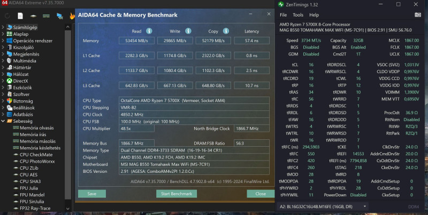Click the memory module toolbar icon in AIDA64
Screen dimensions: 428x215
(46, 16)
